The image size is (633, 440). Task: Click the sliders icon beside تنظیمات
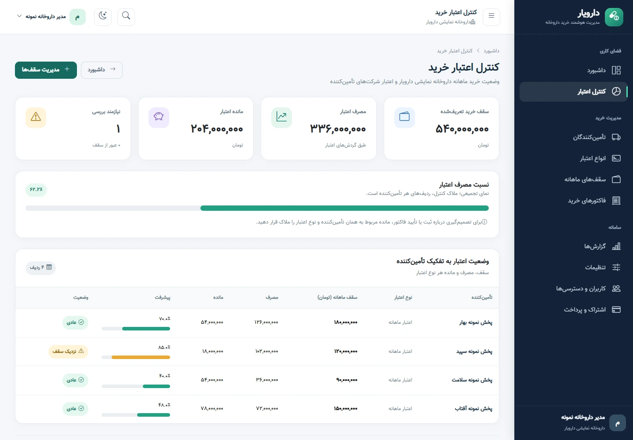(616, 268)
